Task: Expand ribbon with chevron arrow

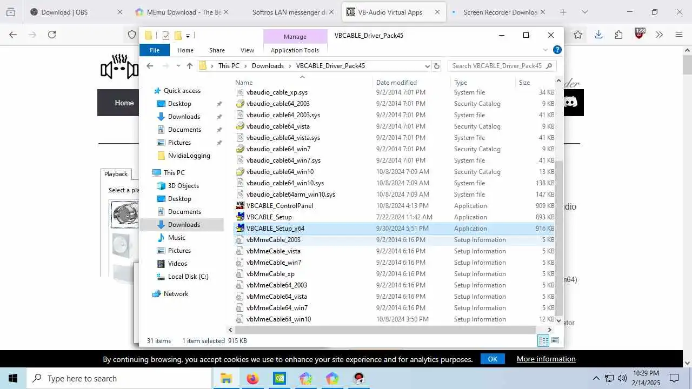Action: (x=545, y=50)
